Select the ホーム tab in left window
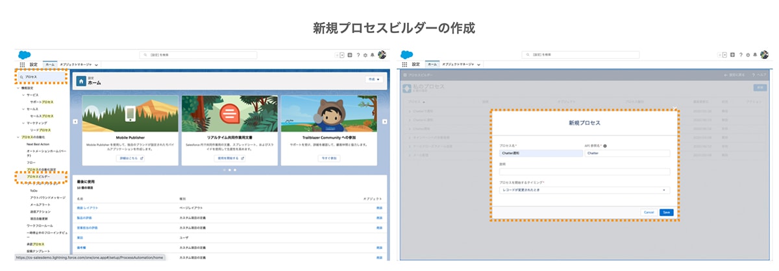779x271 pixels. point(50,65)
